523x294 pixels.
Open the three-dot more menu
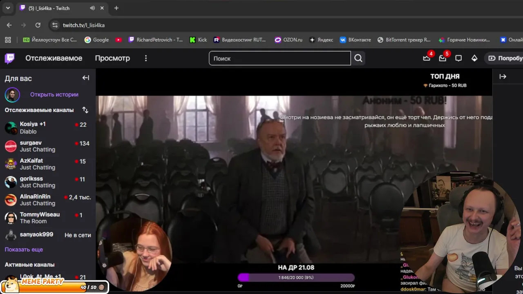146,58
